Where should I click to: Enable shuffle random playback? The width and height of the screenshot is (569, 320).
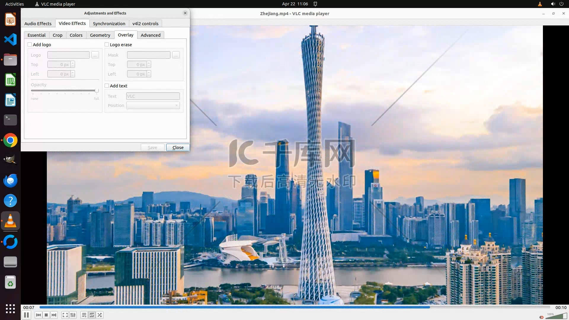pyautogui.click(x=100, y=315)
